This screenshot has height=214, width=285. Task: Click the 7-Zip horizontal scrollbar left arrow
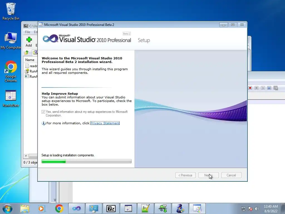(26, 156)
